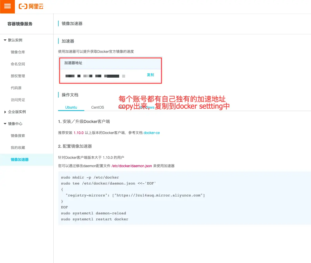
Task: Collapse the 默认实例 tree arrow
Action: click(x=5, y=40)
